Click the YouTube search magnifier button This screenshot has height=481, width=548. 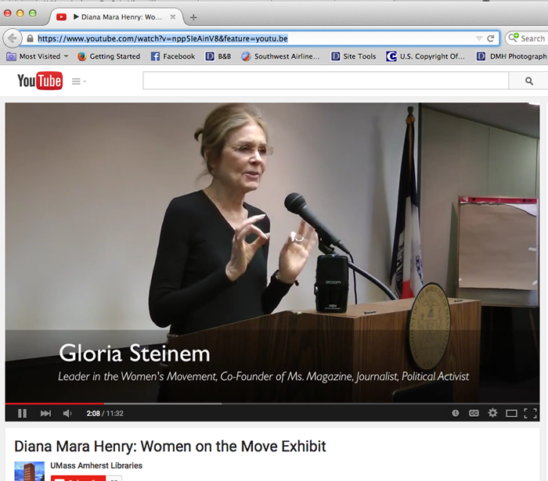(529, 81)
